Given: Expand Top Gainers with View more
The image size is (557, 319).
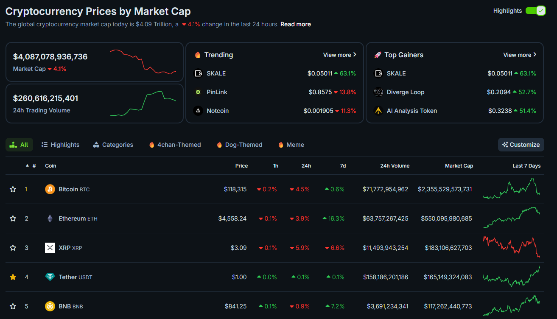Looking at the screenshot, I should click(520, 55).
